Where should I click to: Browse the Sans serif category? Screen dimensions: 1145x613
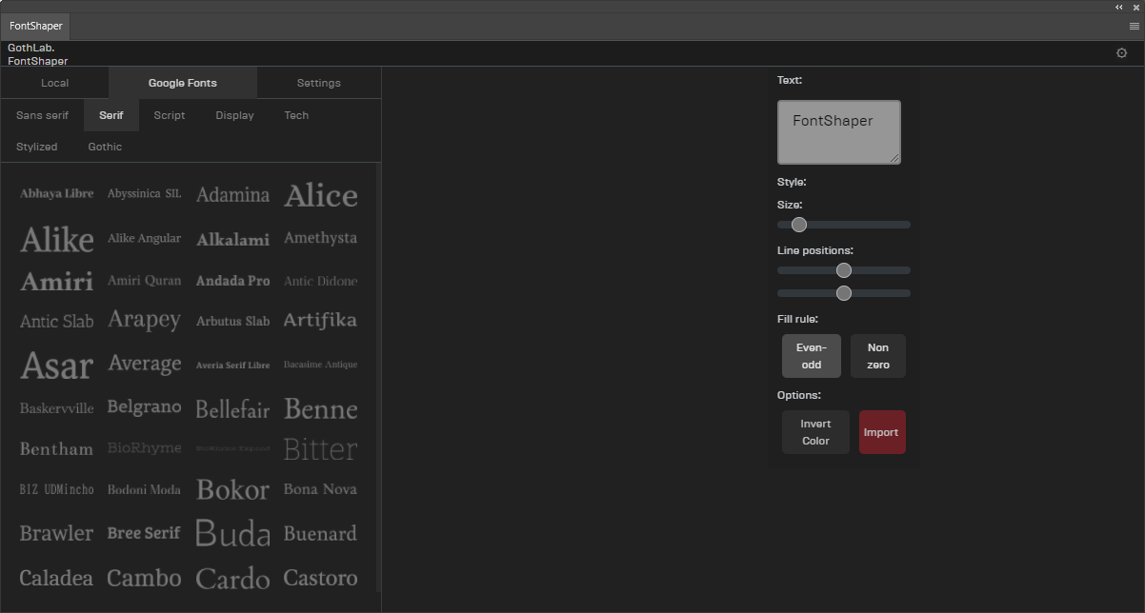coord(41,115)
